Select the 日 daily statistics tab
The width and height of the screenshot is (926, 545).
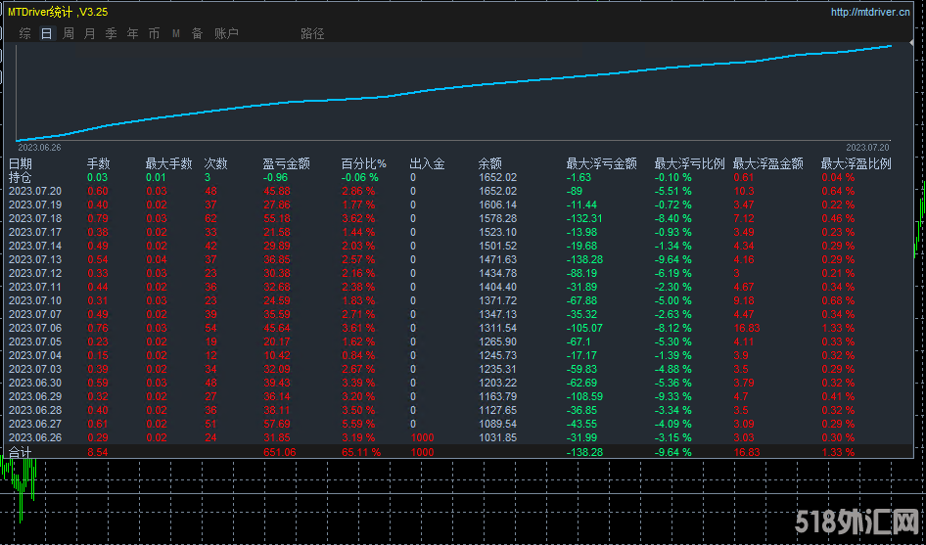click(x=47, y=33)
